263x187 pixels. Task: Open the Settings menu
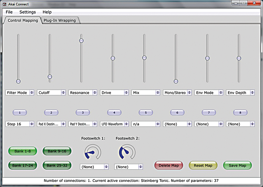27,12
